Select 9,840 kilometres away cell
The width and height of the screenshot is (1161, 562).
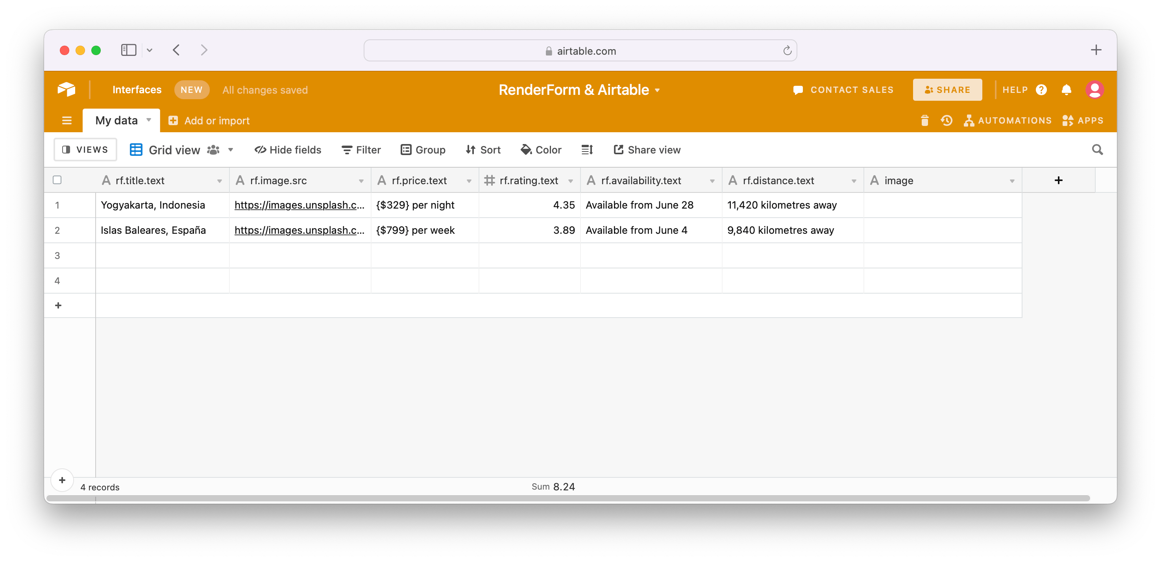click(793, 230)
